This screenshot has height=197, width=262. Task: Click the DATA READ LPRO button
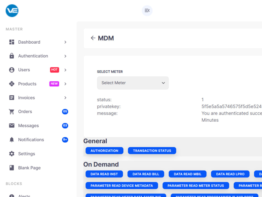point(230,174)
